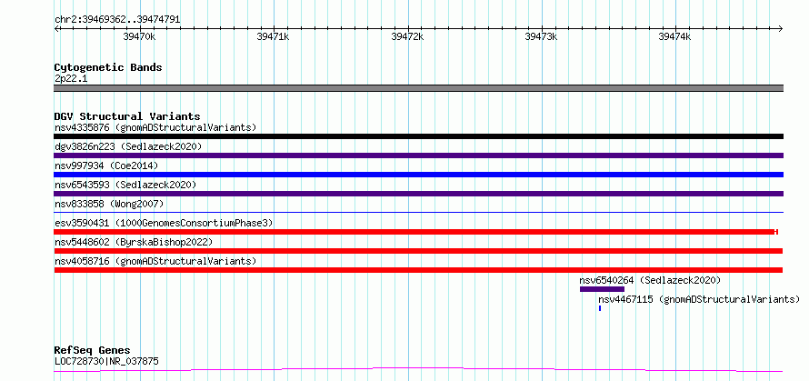This screenshot has height=381, width=809.
Task: Open variant label nsv6540264 (Sedlazeck2020)
Action: point(650,280)
